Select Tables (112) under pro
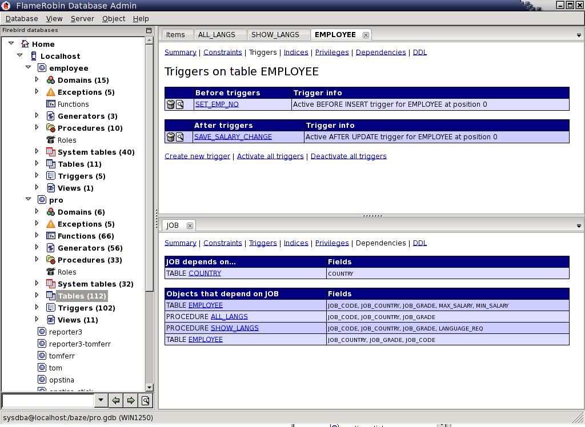 [82, 296]
